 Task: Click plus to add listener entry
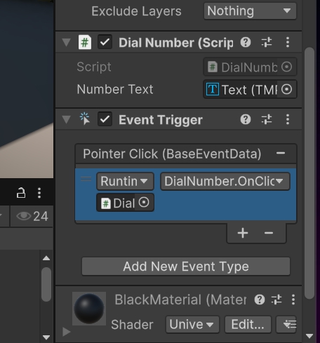click(x=243, y=233)
